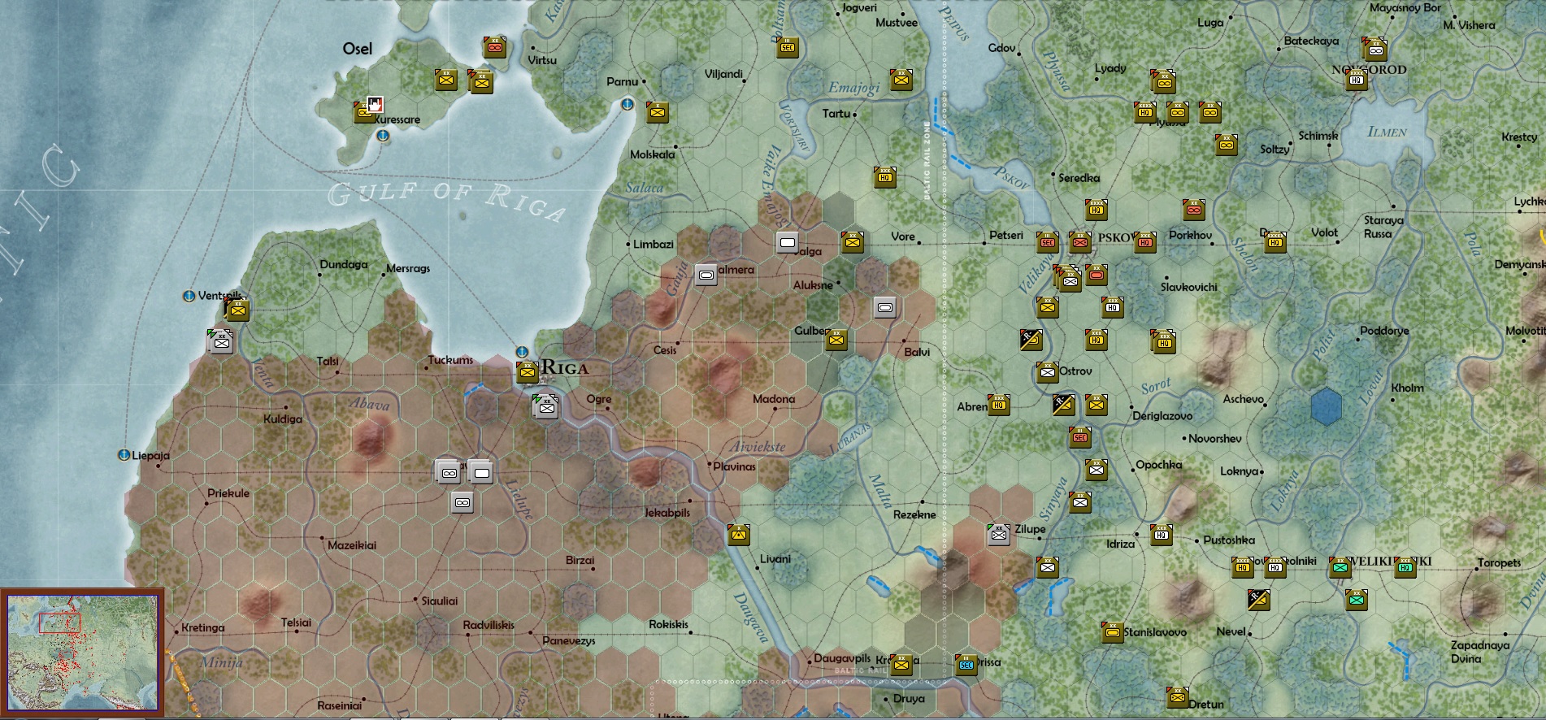Select the infantry counter at Gulbene
1546x720 pixels.
(x=836, y=339)
